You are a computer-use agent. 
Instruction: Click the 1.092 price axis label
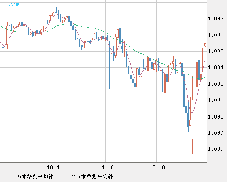tap(216, 100)
